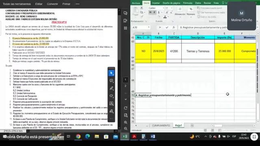Click the cell containing date 25/8/2023
260x146 pixels.
(x=158, y=51)
